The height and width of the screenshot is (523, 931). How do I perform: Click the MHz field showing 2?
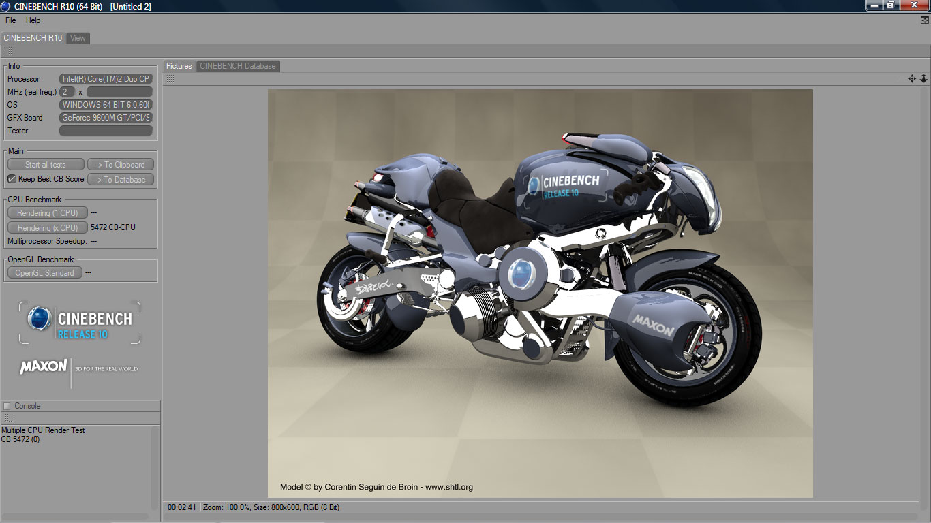tap(67, 91)
